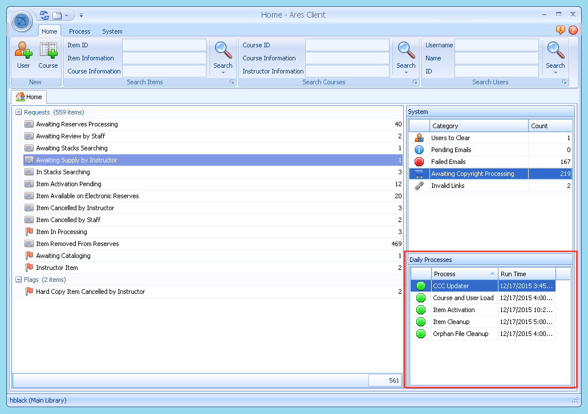This screenshot has width=588, height=414.
Task: Click the refresh icon in quick access toolbar
Action: coord(44,15)
